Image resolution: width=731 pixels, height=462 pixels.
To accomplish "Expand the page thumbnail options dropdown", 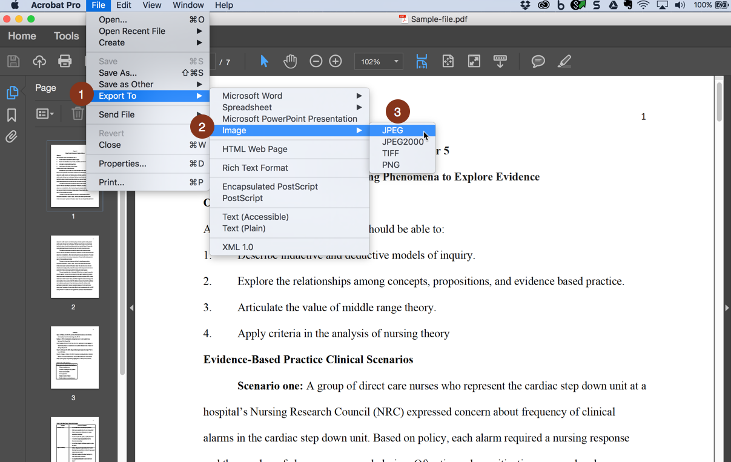I will coord(45,114).
